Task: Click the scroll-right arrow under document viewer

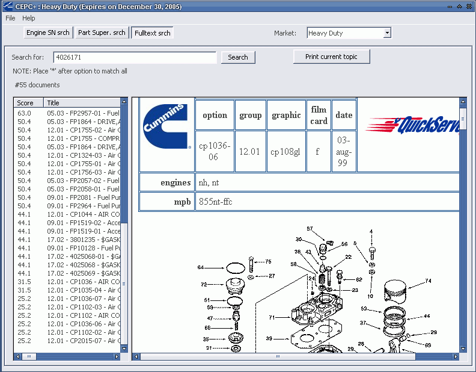Action: click(x=456, y=357)
